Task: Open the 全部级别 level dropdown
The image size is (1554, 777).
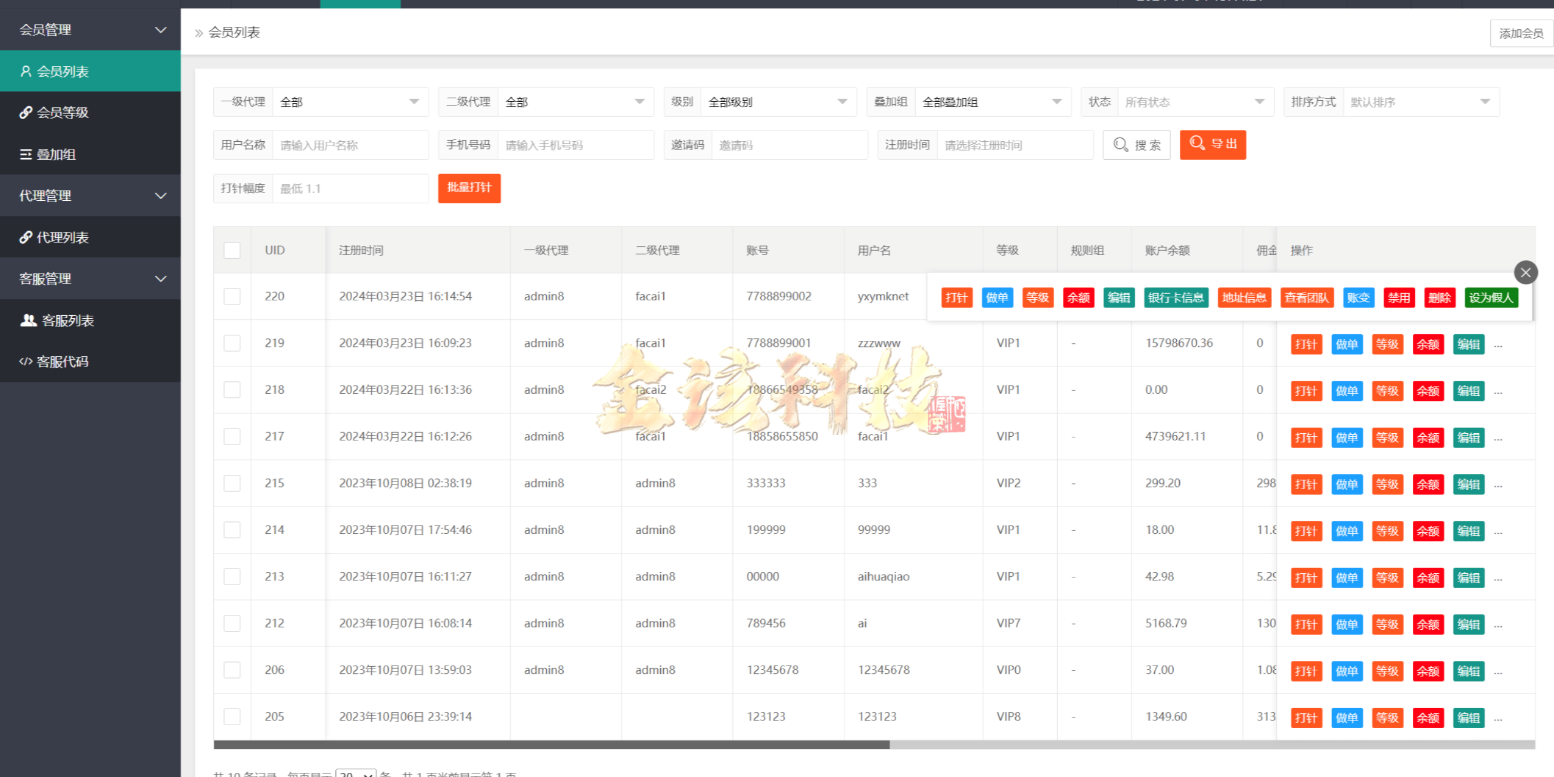Action: (777, 101)
